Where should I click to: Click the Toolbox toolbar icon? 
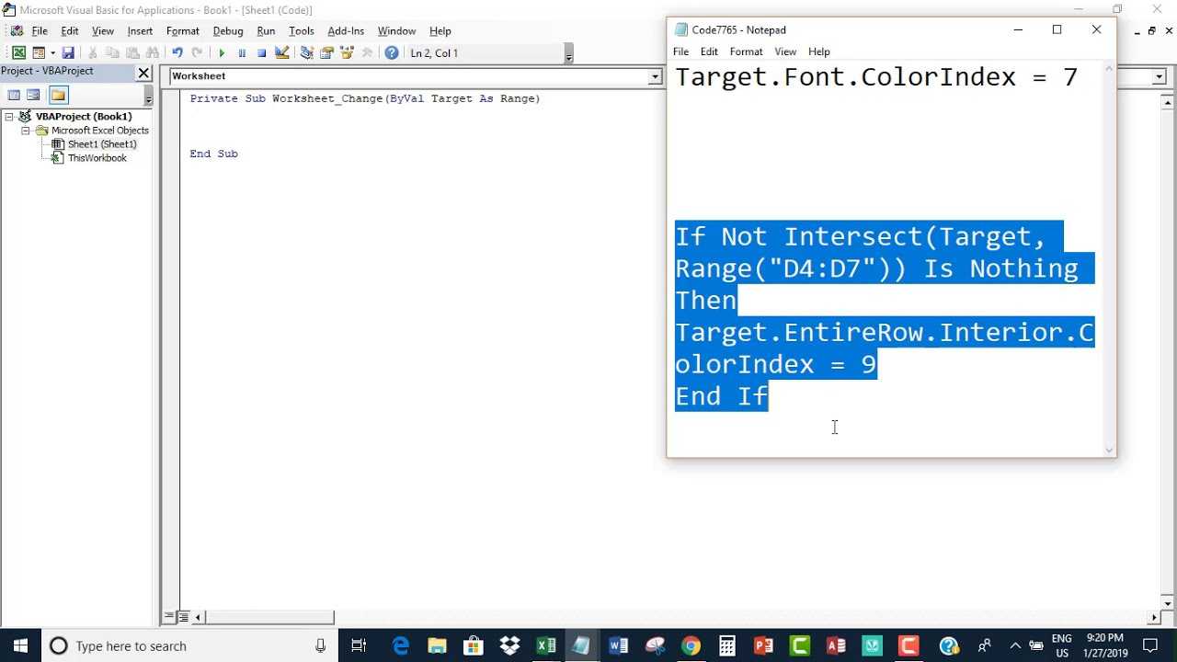(x=367, y=53)
